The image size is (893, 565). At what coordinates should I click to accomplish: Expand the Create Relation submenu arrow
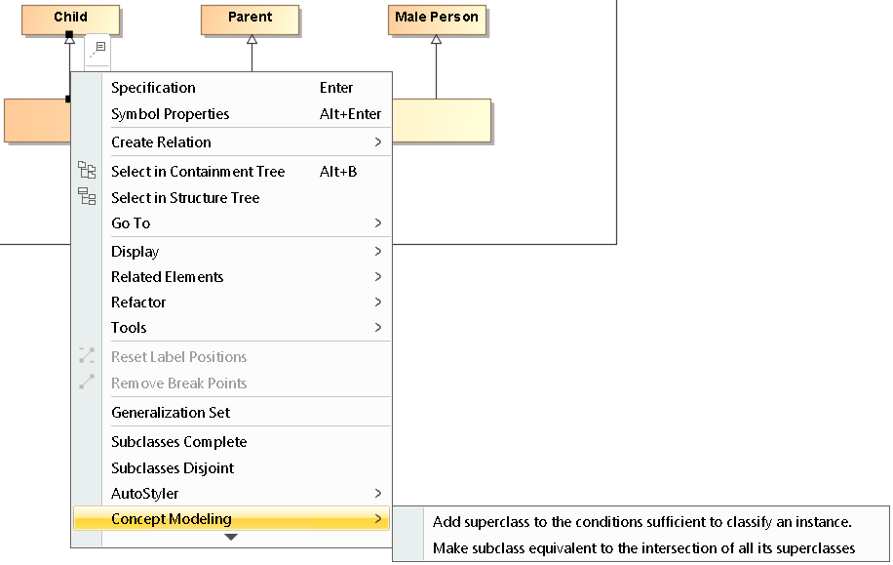[x=377, y=142]
